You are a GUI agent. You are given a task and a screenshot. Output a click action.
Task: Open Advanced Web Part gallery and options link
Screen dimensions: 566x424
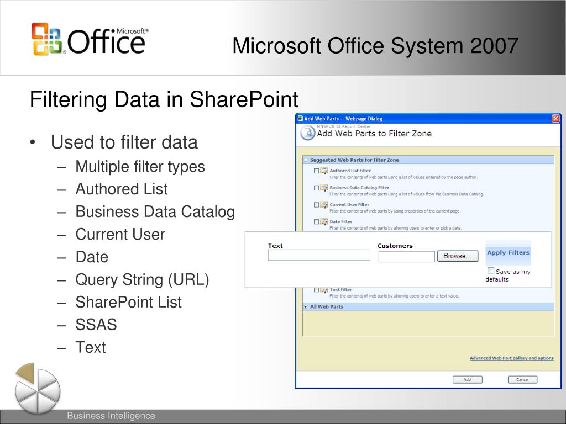pos(511,358)
